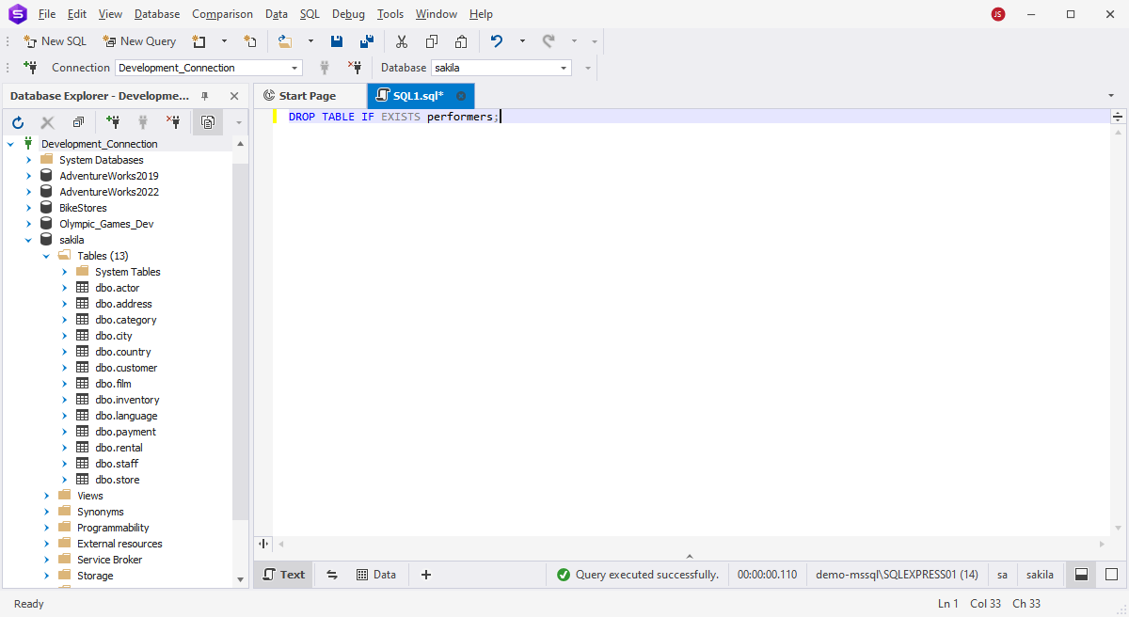Image resolution: width=1129 pixels, height=617 pixels.
Task: Click the New Query toolbar button
Action: (139, 41)
